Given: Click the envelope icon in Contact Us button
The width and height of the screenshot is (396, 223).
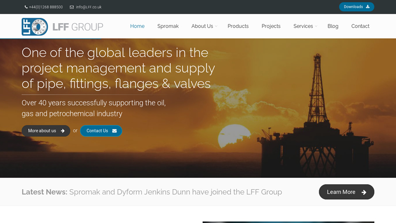Looking at the screenshot, I should 114,131.
